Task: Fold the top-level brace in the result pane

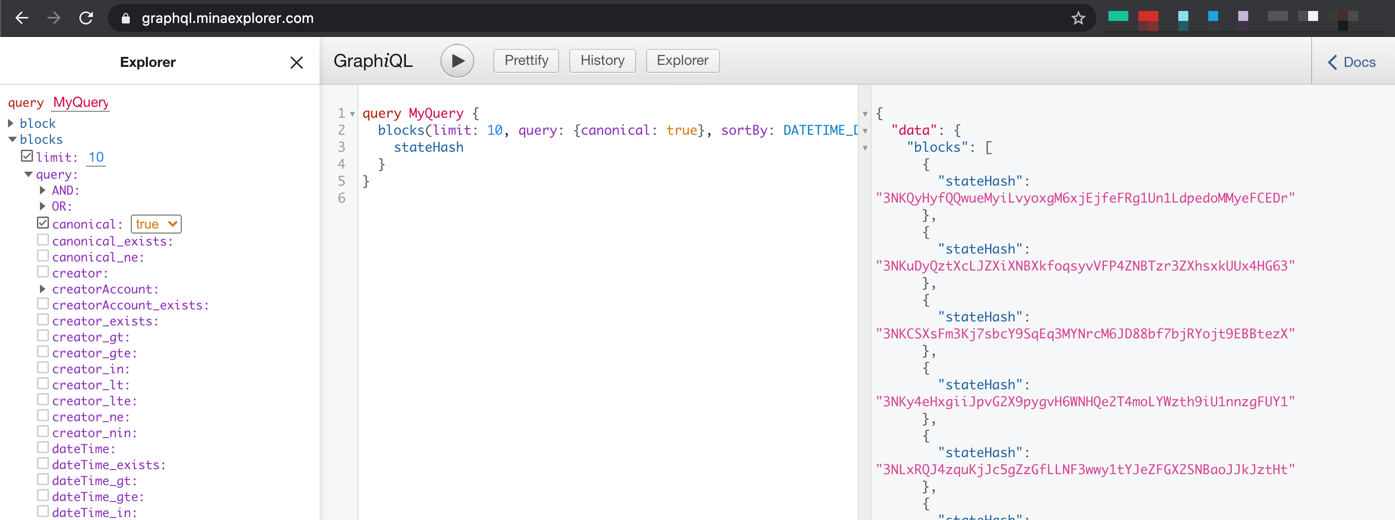Action: point(865,114)
